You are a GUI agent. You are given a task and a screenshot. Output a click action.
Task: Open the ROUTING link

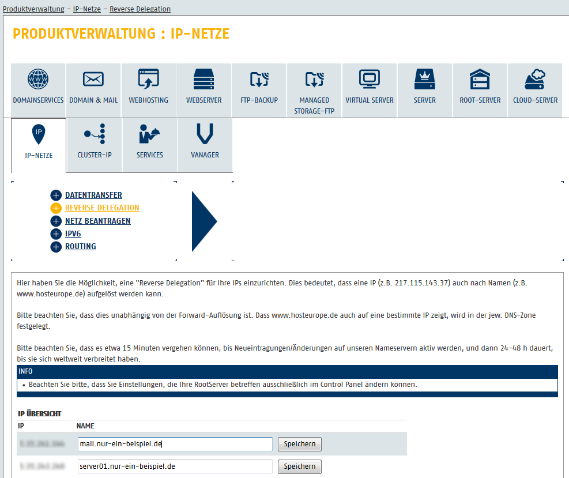coord(81,246)
